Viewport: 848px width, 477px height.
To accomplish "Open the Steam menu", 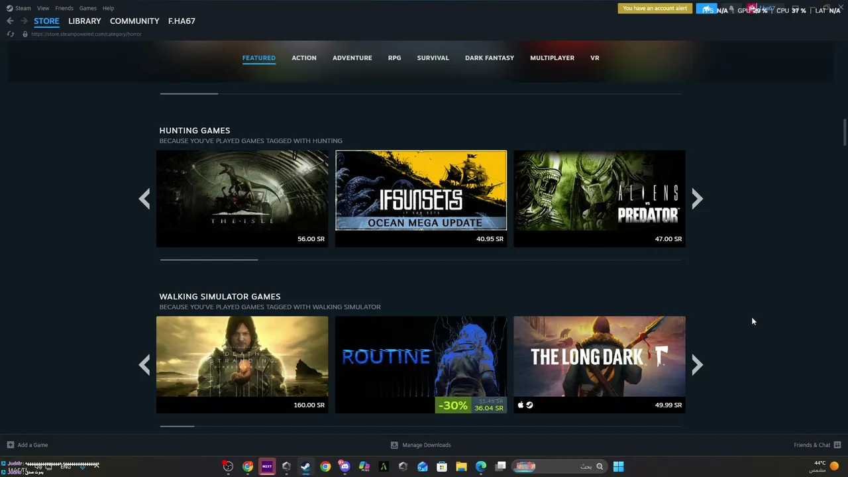I will click(x=23, y=8).
